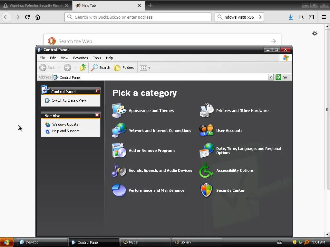
Task: Close the New Tab tab
Action: (139, 5)
